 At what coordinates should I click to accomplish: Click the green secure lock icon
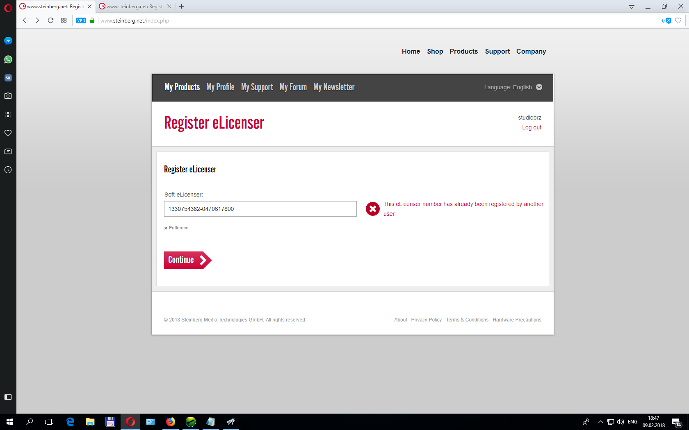pyautogui.click(x=92, y=20)
